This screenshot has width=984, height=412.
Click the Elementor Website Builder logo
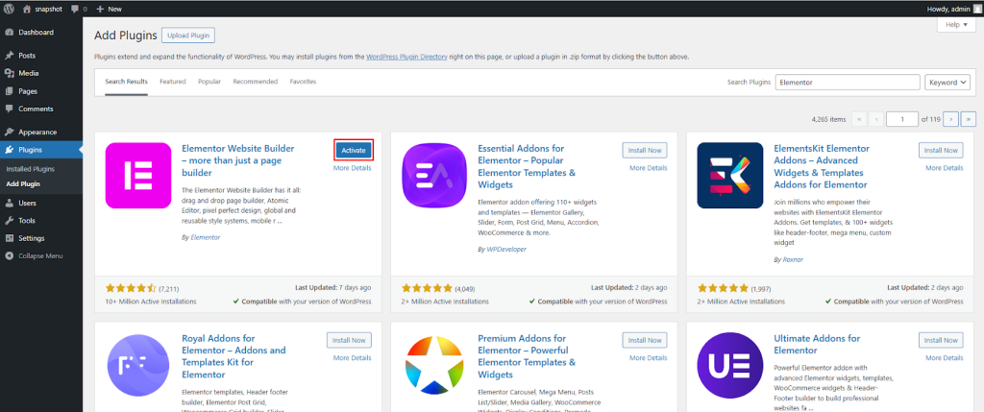pyautogui.click(x=138, y=175)
